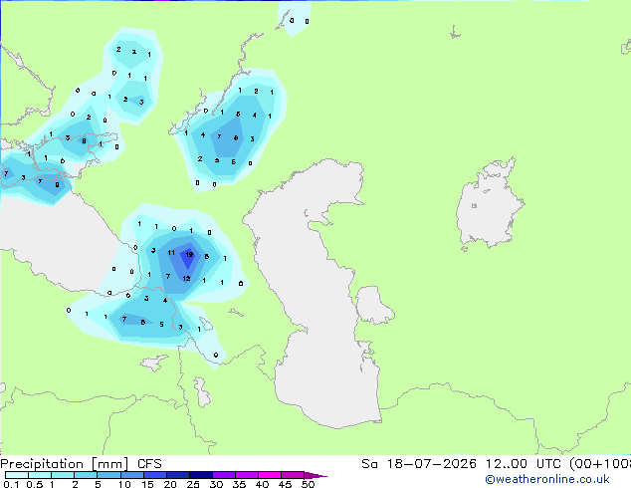This screenshot has height=488, width=631.
Task: Pick the legend swatch between 10 and 15
Action: [x=131, y=475]
